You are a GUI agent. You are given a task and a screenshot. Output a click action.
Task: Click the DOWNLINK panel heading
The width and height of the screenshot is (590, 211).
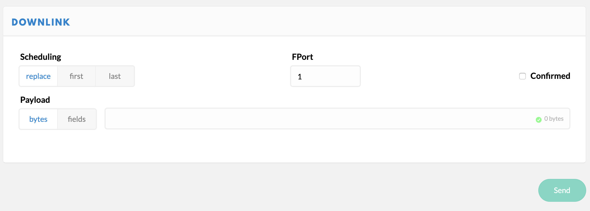click(41, 22)
